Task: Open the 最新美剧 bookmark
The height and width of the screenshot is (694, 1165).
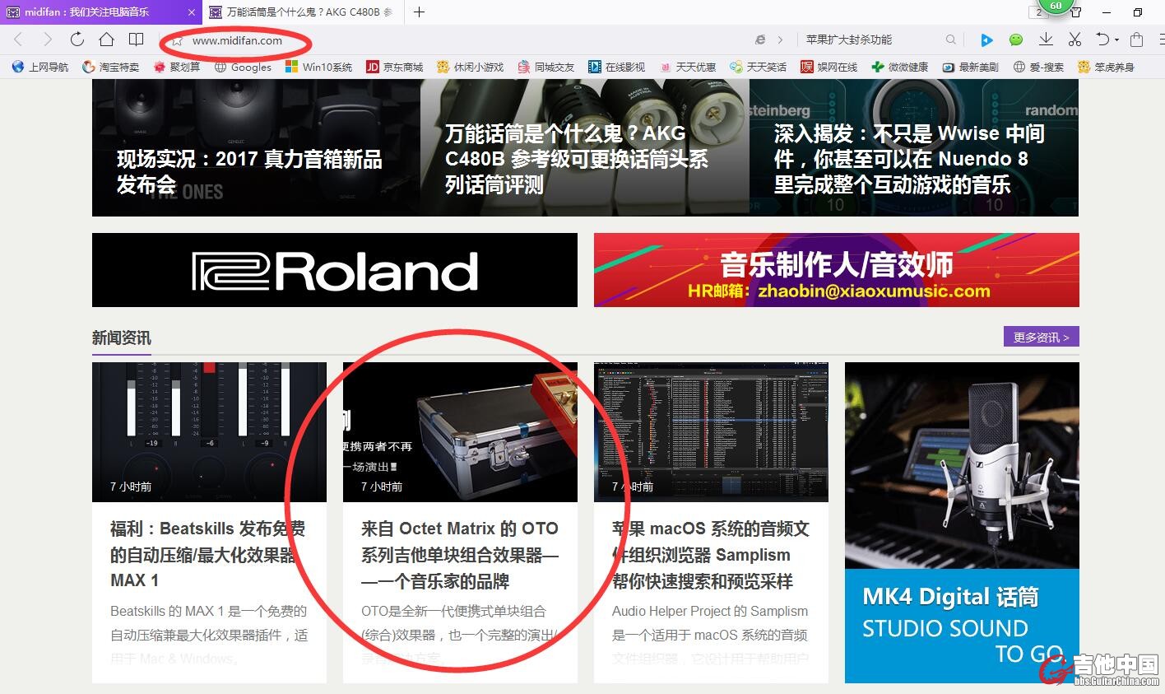Action: 970,67
